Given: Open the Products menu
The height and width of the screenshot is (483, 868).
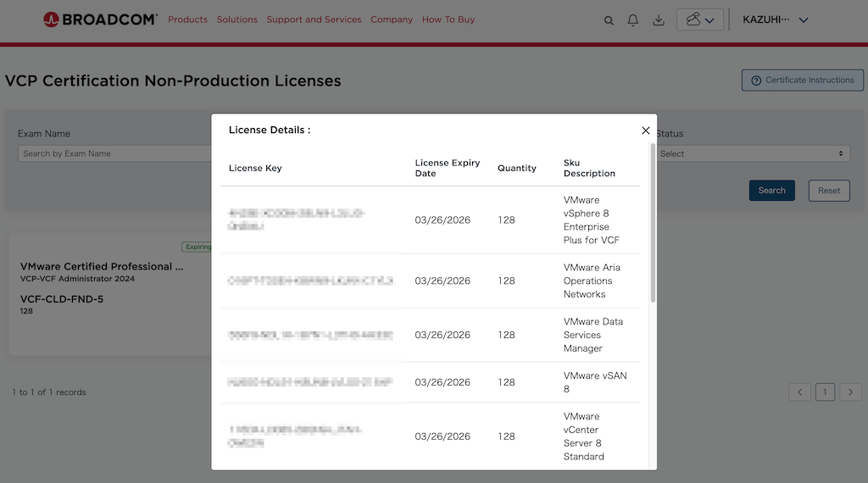Looking at the screenshot, I should (187, 19).
